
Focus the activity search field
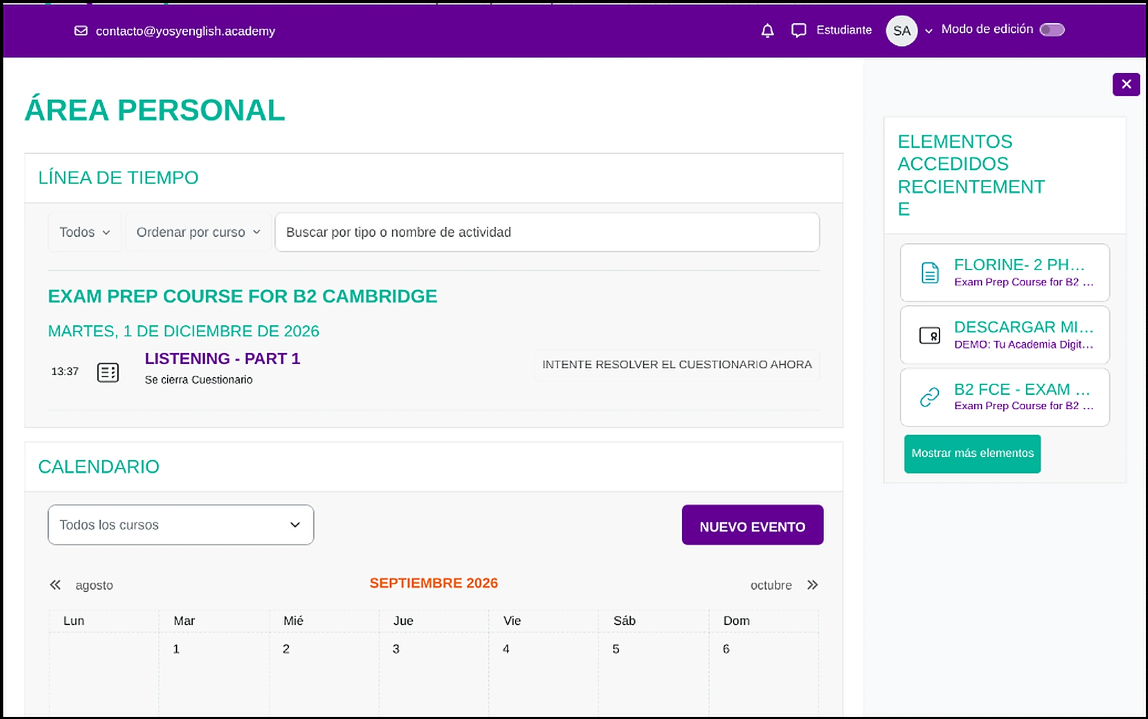[547, 232]
